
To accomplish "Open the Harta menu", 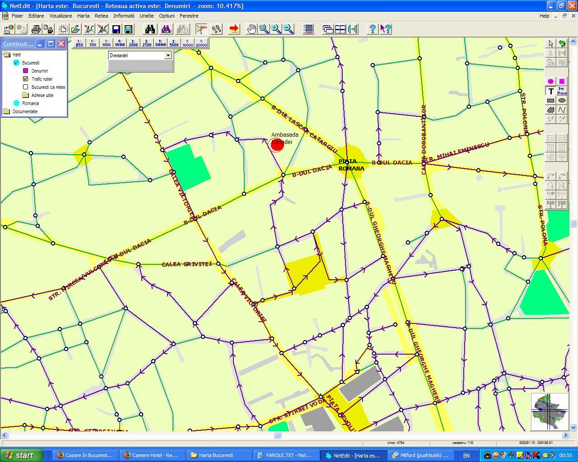I will point(83,16).
